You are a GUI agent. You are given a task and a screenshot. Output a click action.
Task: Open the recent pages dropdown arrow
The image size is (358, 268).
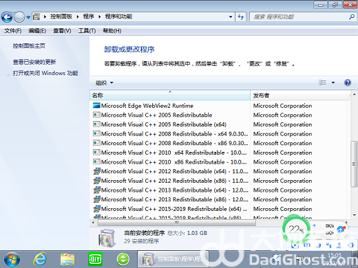(28, 17)
